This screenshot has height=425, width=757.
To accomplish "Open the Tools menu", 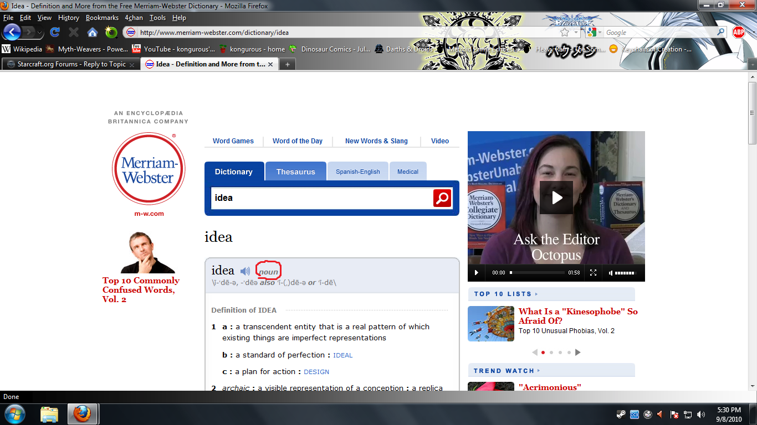I will [157, 18].
